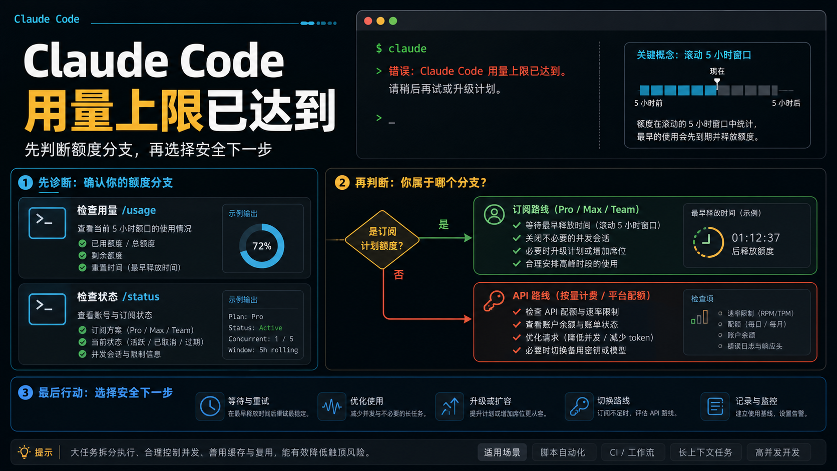Click the upward arrow icon for 升级或扩容
The height and width of the screenshot is (471, 837).
click(450, 406)
